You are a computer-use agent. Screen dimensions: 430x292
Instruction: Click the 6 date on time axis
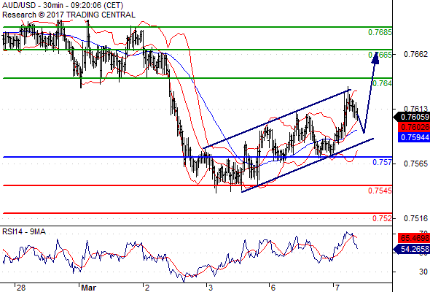coord(273,288)
